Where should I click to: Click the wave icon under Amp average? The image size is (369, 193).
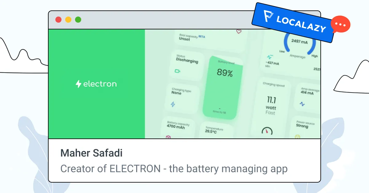302,104
